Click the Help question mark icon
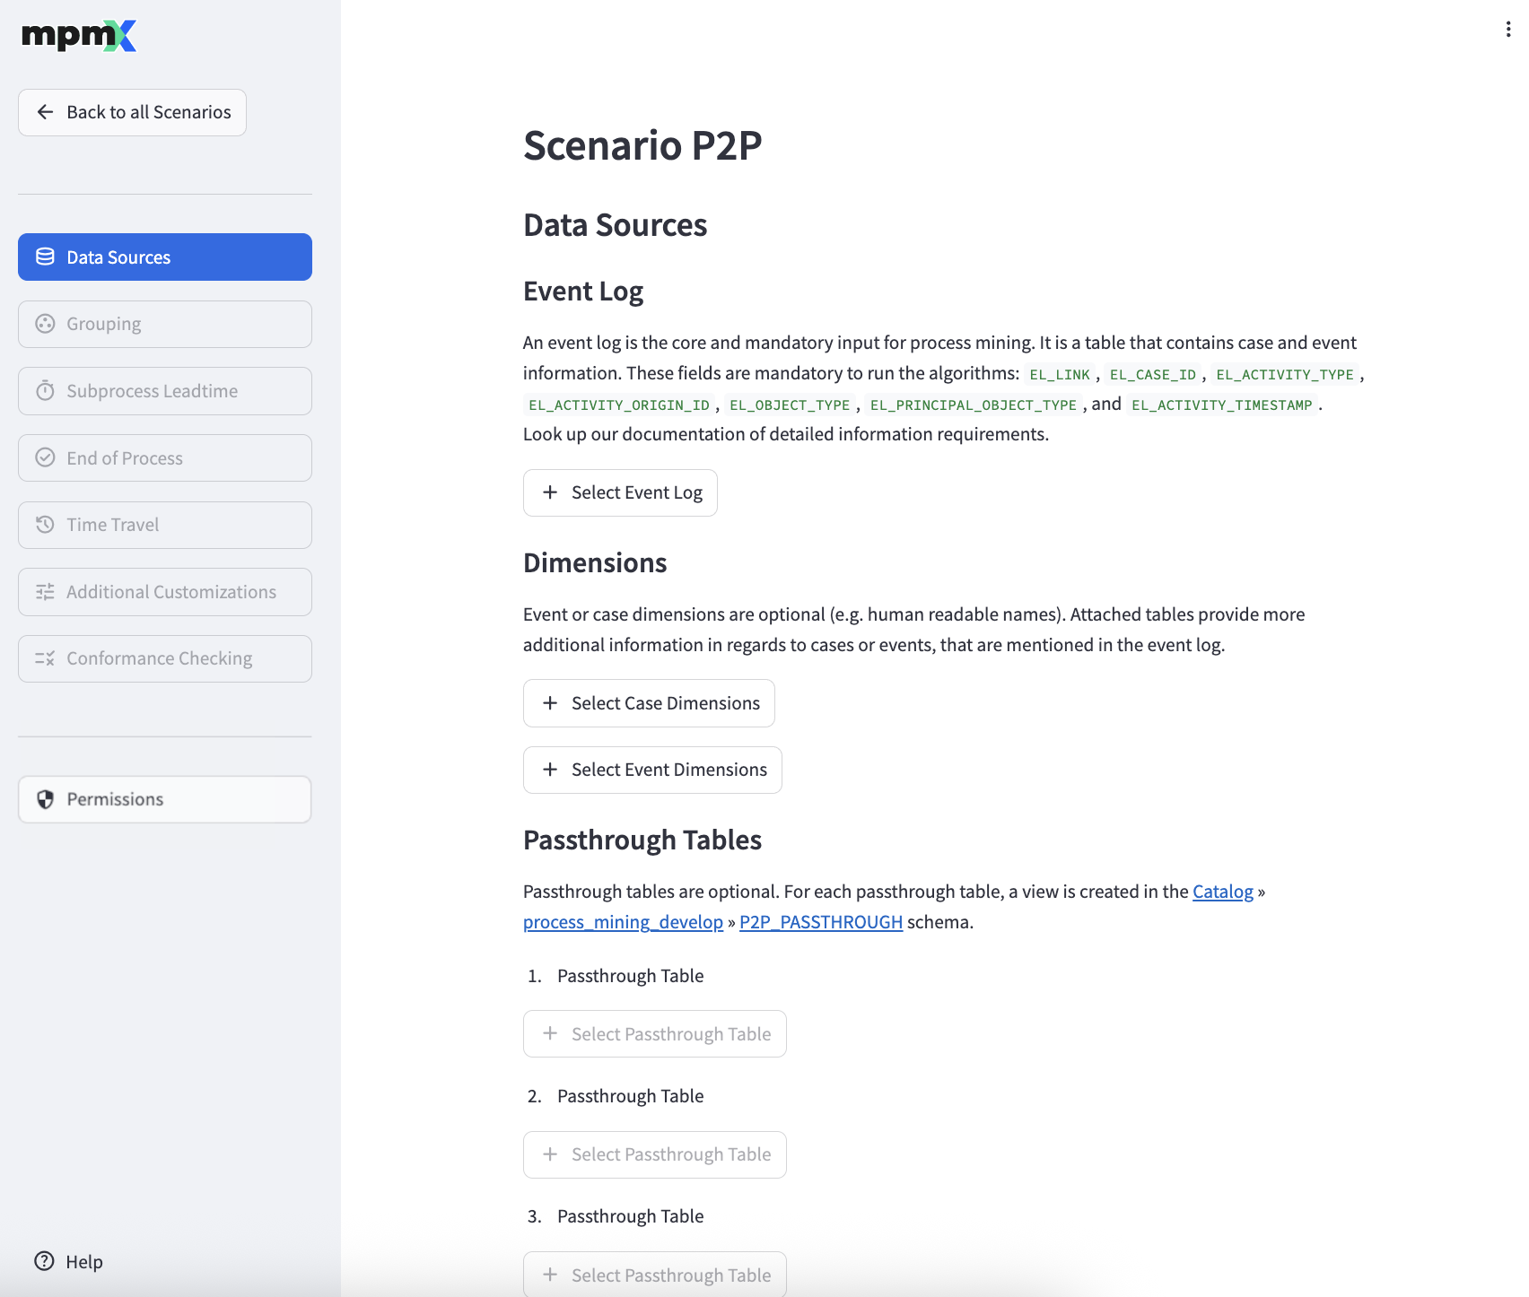The height and width of the screenshot is (1297, 1529). point(44,1261)
